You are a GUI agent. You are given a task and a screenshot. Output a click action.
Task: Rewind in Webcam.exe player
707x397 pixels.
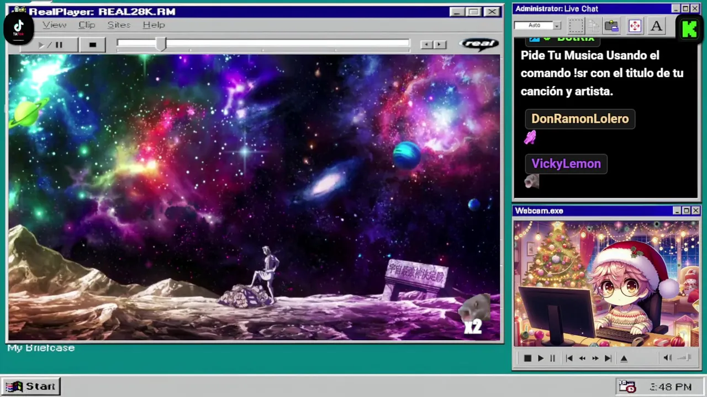click(582, 358)
